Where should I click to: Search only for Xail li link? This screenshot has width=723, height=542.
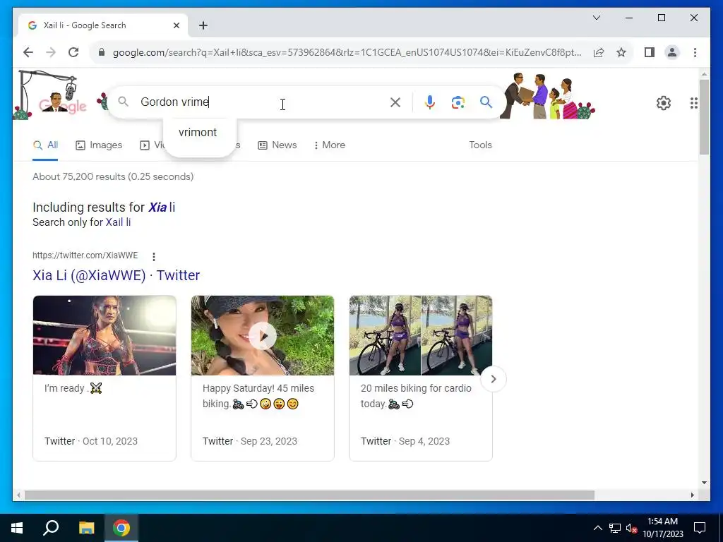(118, 222)
